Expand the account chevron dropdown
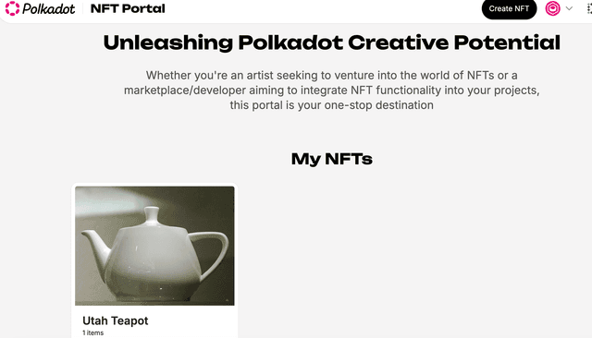The image size is (592, 338). point(569,8)
